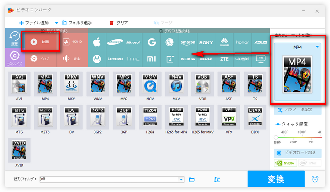
Task: Open the 出力フォルダ path dropdown
Action: pos(181,179)
